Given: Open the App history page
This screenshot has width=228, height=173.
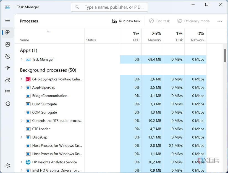Looking at the screenshot, I should point(7,56).
